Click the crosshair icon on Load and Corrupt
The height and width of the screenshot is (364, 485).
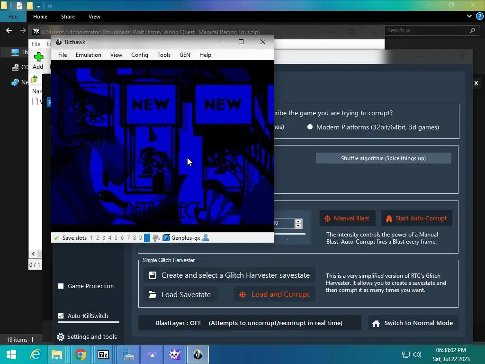tap(243, 295)
